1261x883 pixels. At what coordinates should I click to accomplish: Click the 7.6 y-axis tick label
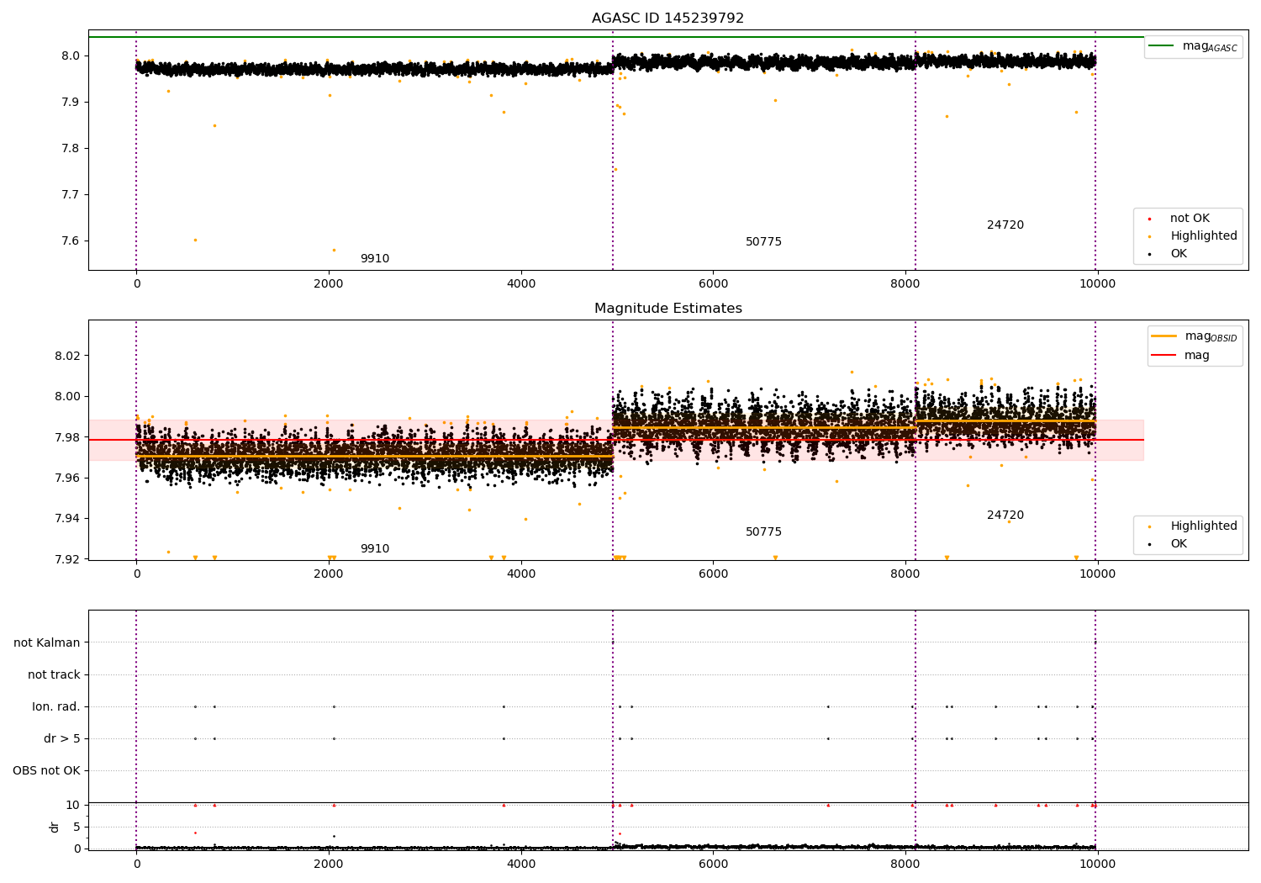[71, 241]
